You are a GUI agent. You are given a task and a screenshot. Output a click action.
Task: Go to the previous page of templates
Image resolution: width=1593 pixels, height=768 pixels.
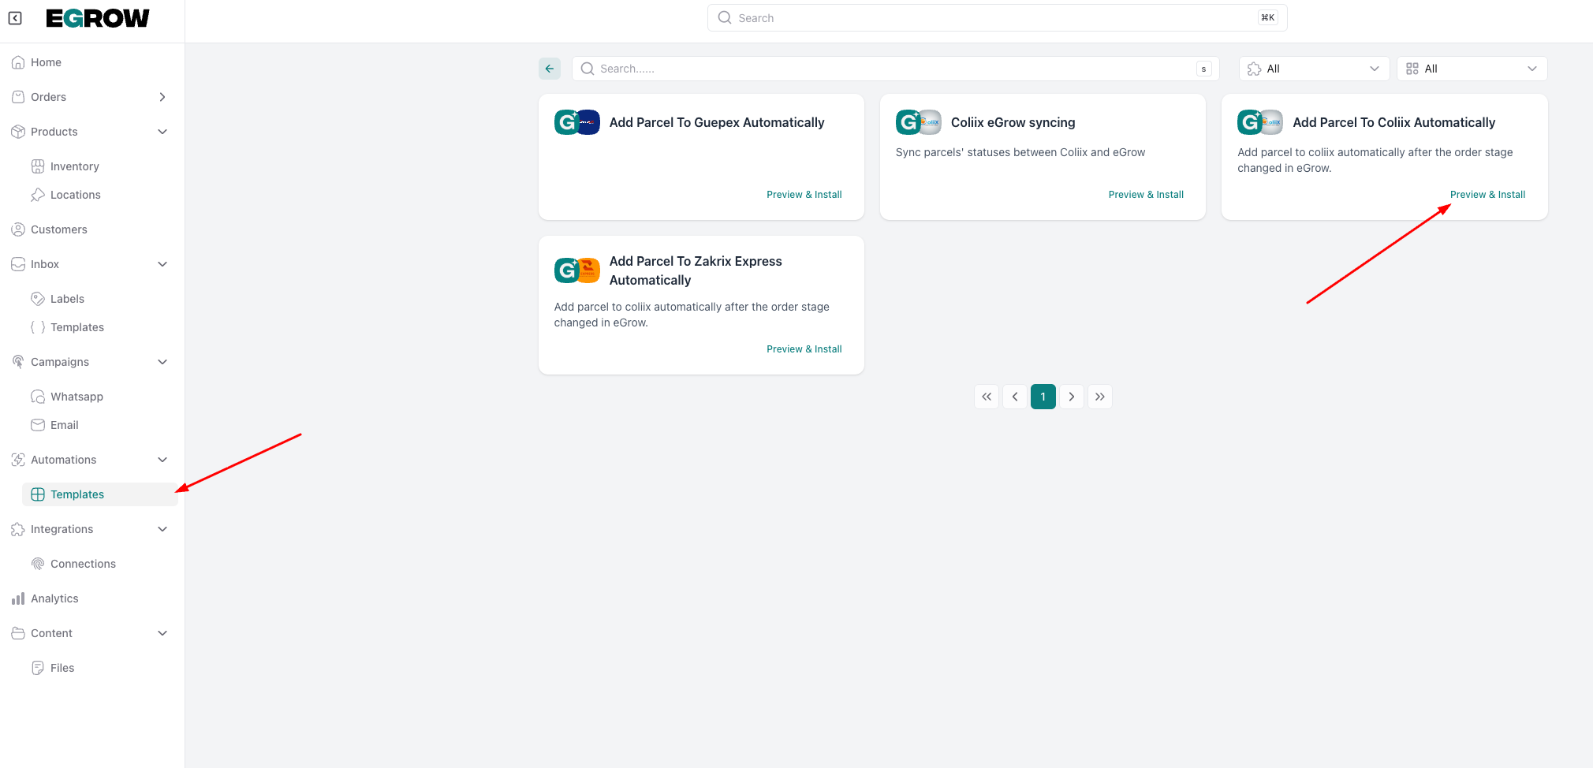tap(1015, 397)
